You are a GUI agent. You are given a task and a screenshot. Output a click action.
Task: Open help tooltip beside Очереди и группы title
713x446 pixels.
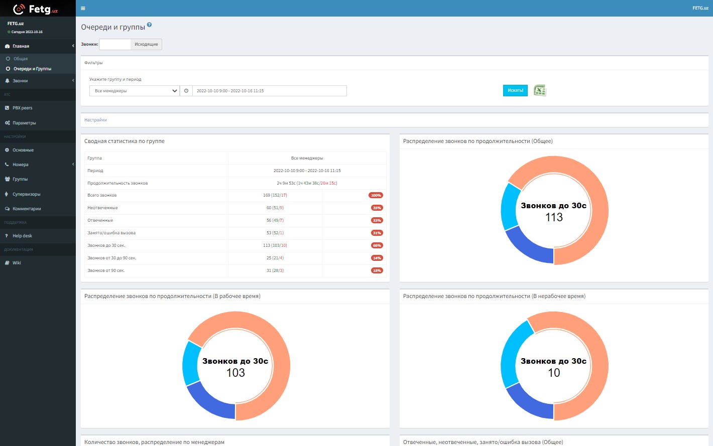[x=149, y=25]
